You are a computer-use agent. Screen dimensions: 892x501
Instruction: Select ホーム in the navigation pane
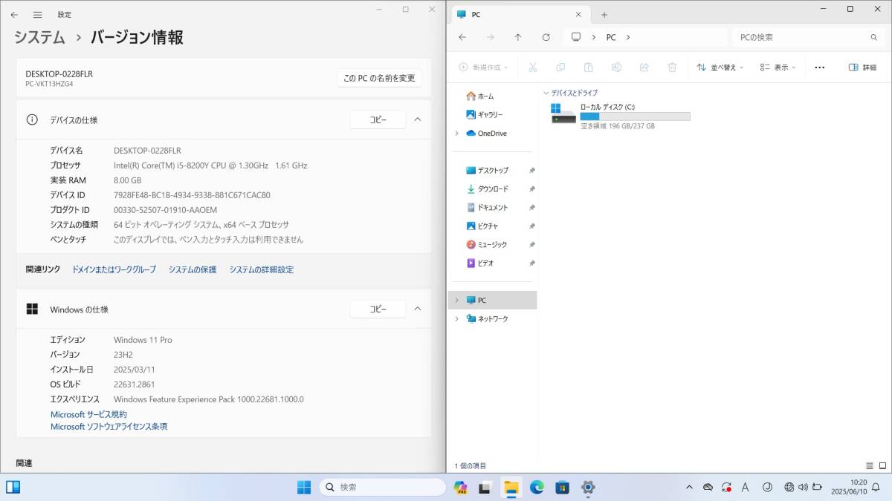[x=479, y=96]
